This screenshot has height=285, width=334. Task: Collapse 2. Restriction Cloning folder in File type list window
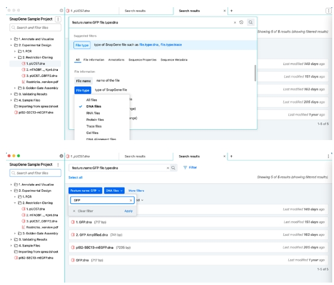pos(15,58)
